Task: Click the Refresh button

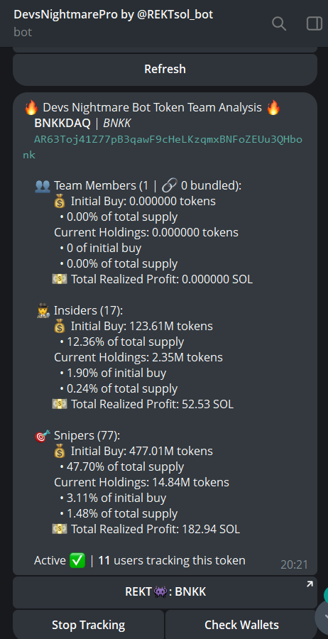Action: click(165, 70)
